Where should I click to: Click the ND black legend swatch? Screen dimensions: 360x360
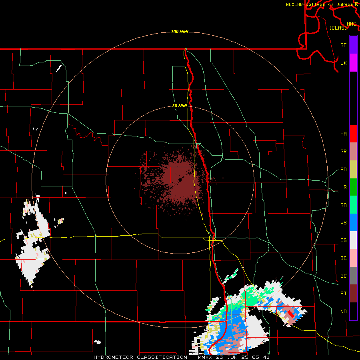pos(353,311)
